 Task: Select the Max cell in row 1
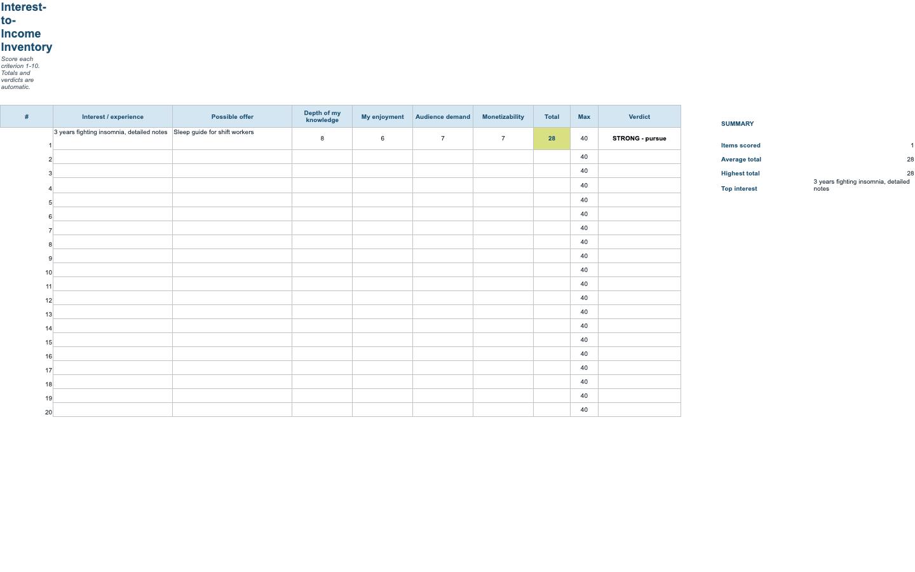pos(584,139)
